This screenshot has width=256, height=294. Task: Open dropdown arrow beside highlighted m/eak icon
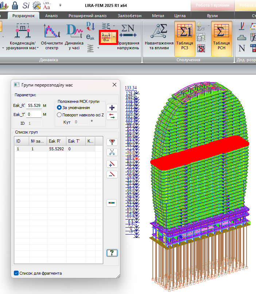point(114,37)
